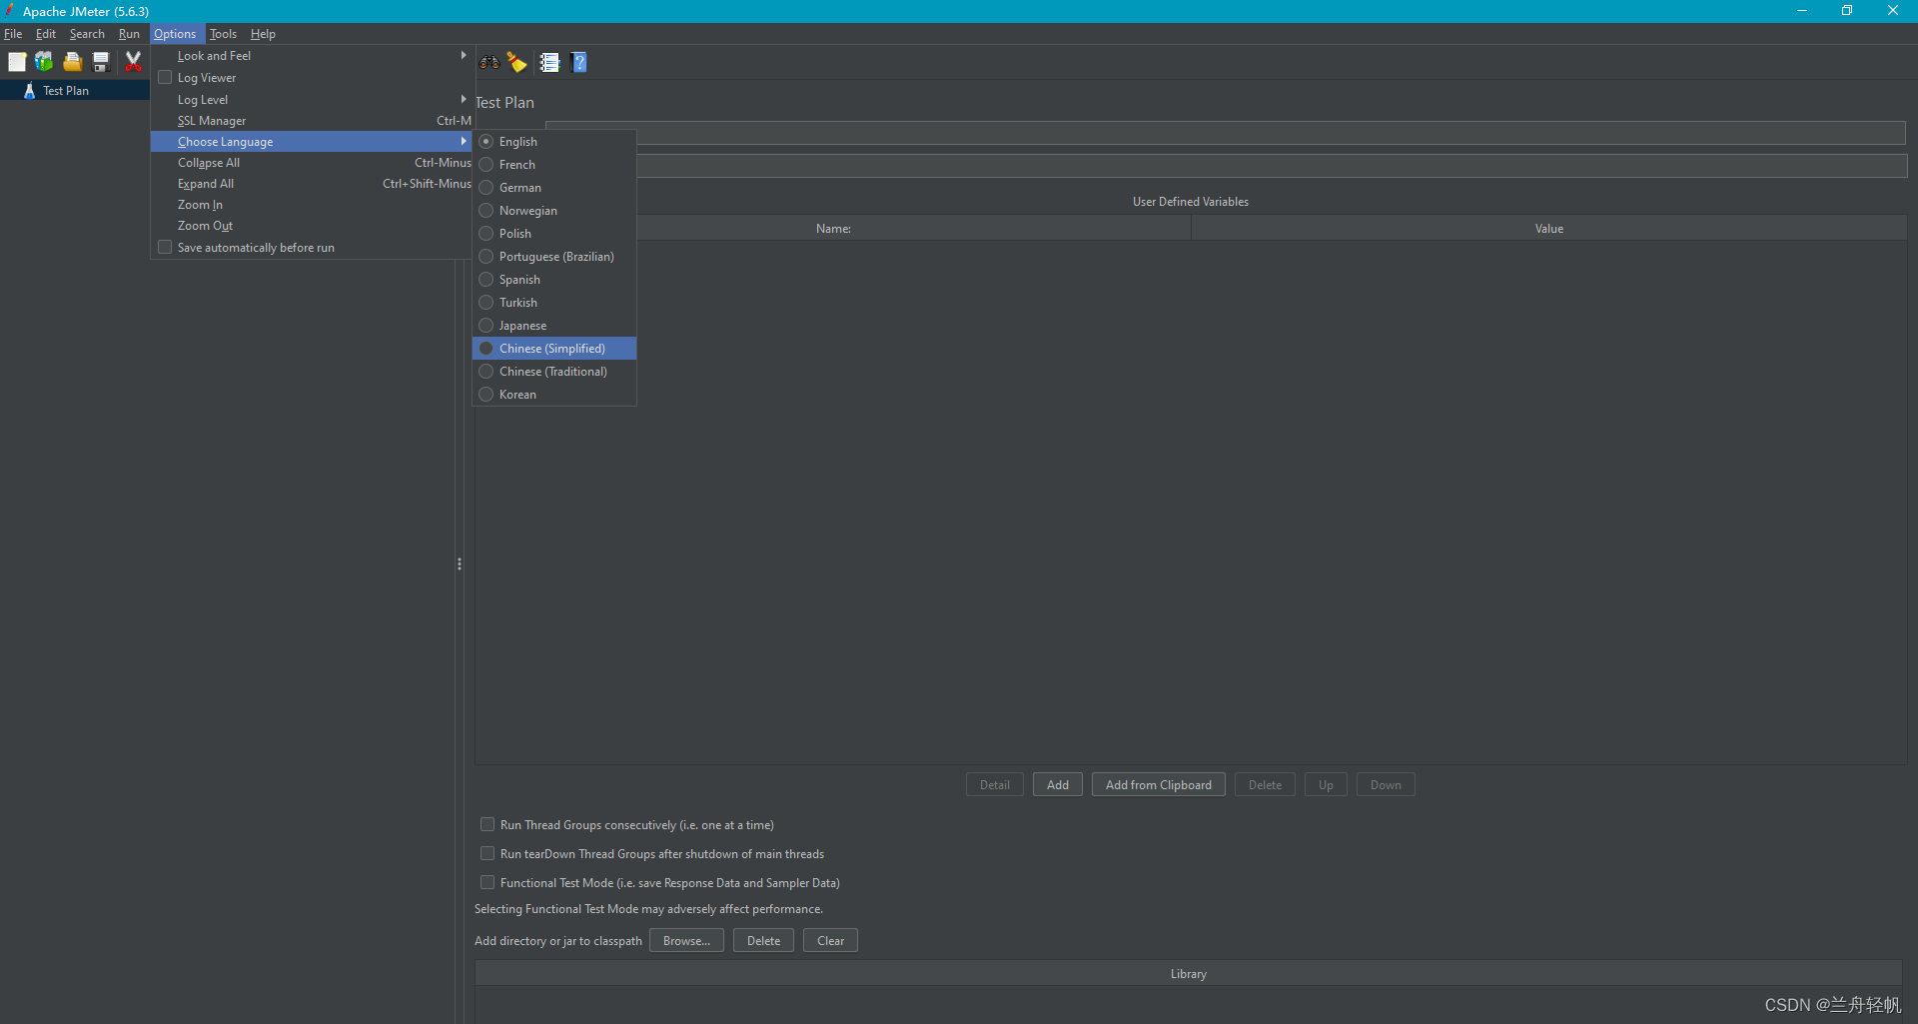Image resolution: width=1918 pixels, height=1024 pixels.
Task: Click the Down button
Action: click(1386, 785)
